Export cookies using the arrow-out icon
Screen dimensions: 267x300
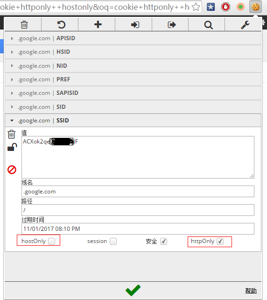click(x=172, y=25)
